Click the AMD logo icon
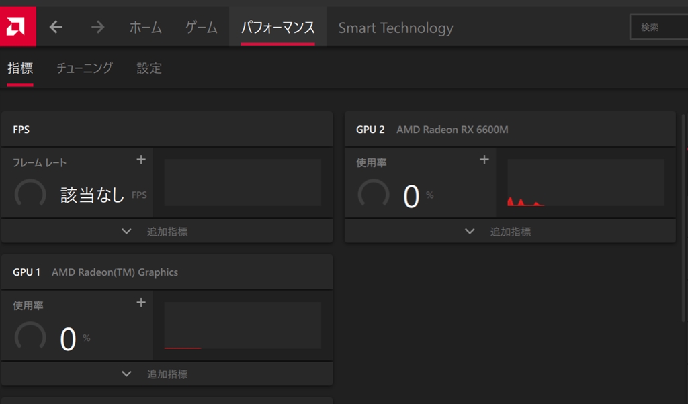Viewport: 688px width, 404px height. (x=17, y=27)
